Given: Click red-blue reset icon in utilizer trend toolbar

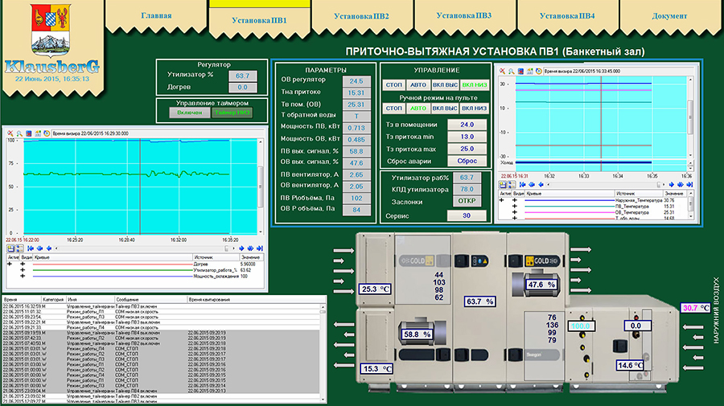Looking at the screenshot, I should 29,133.
